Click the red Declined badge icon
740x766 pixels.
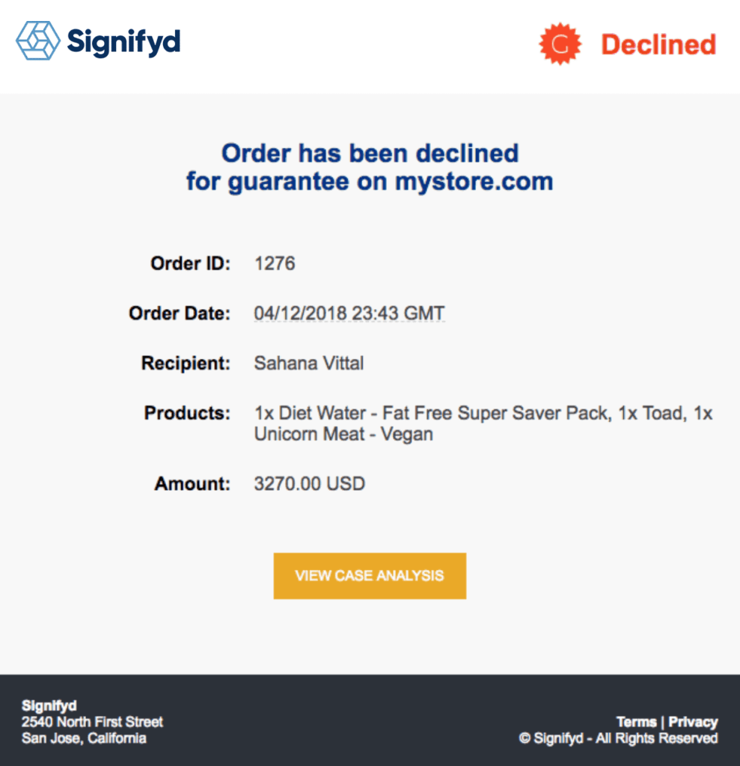pos(560,44)
